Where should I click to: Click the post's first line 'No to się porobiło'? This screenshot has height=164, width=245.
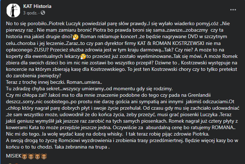(27, 24)
